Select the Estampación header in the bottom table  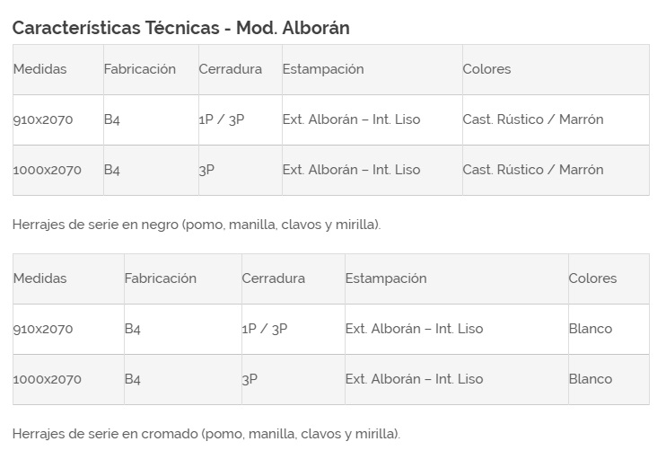(x=386, y=278)
